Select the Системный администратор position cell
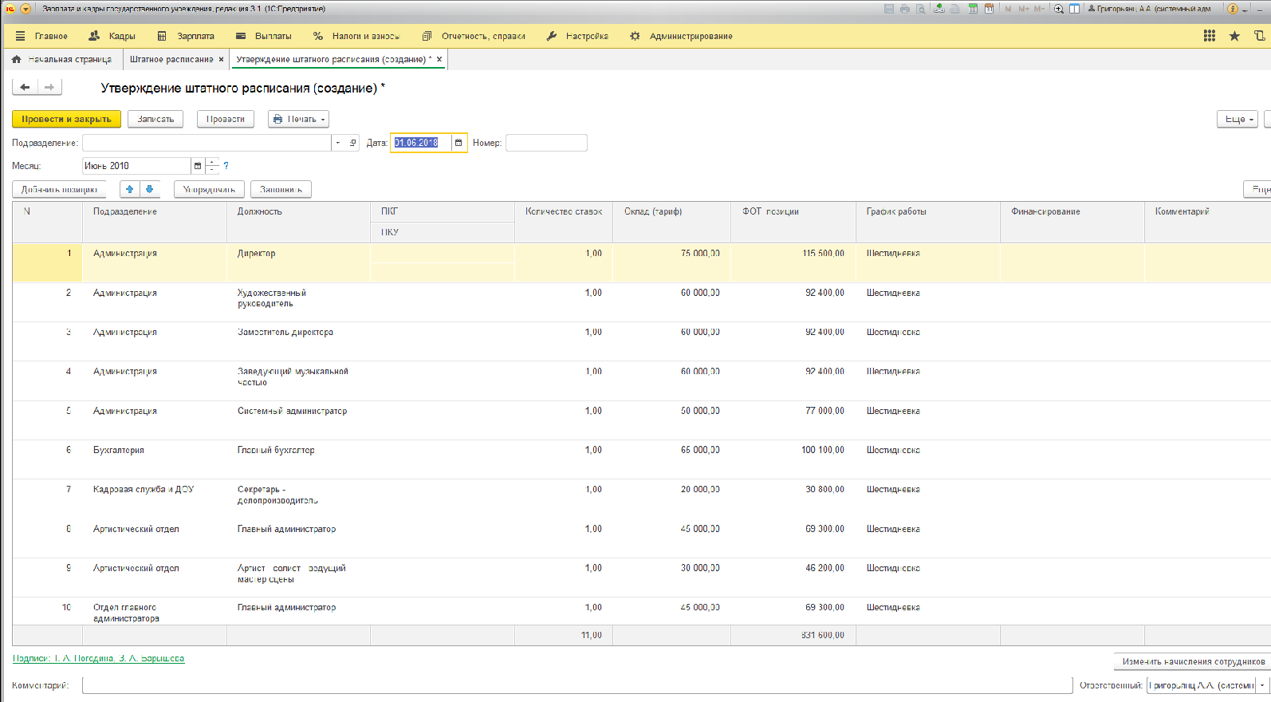Screen dimensions: 1271x702 point(298,420)
